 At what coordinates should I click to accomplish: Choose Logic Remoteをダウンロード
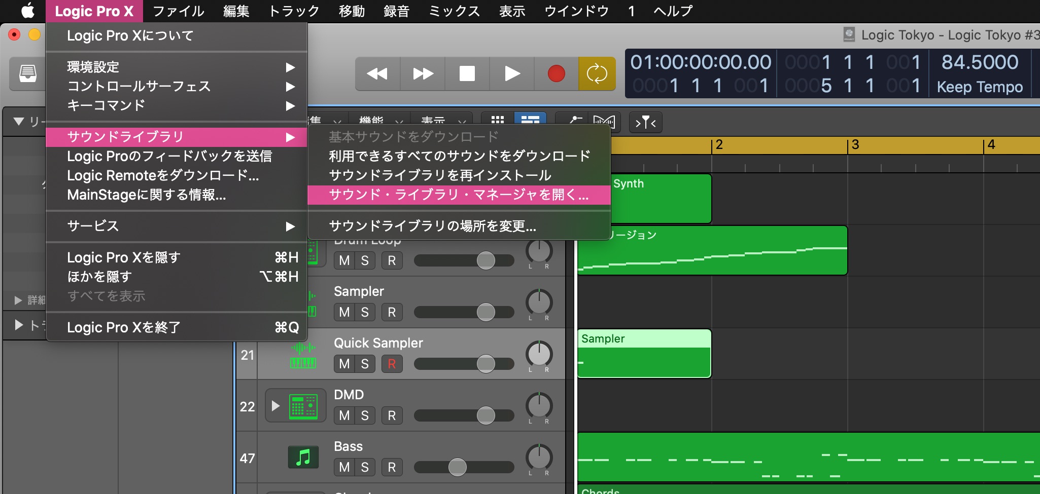[x=177, y=175]
